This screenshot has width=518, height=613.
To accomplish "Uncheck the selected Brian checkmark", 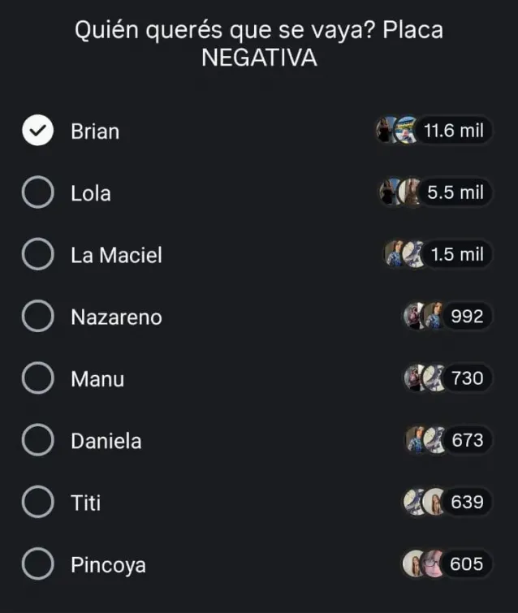I will [x=37, y=131].
